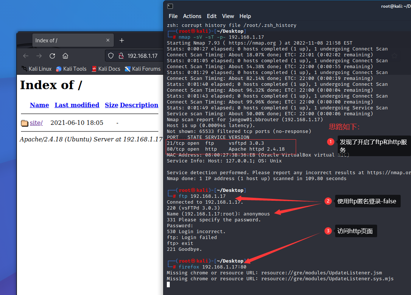Open the Kali Docs bookmark

(106, 69)
